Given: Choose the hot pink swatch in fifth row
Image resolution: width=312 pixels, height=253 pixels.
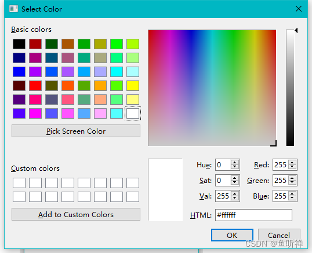Looking at the screenshot, I should point(35,100).
